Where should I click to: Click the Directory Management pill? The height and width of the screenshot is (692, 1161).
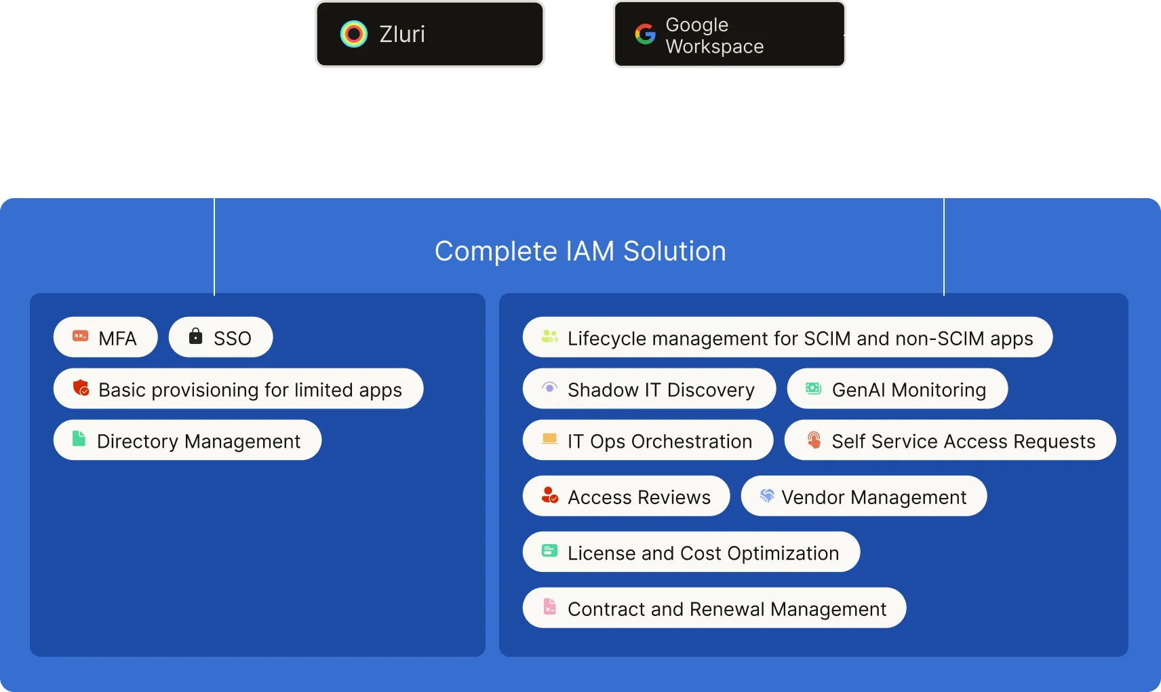tap(188, 440)
